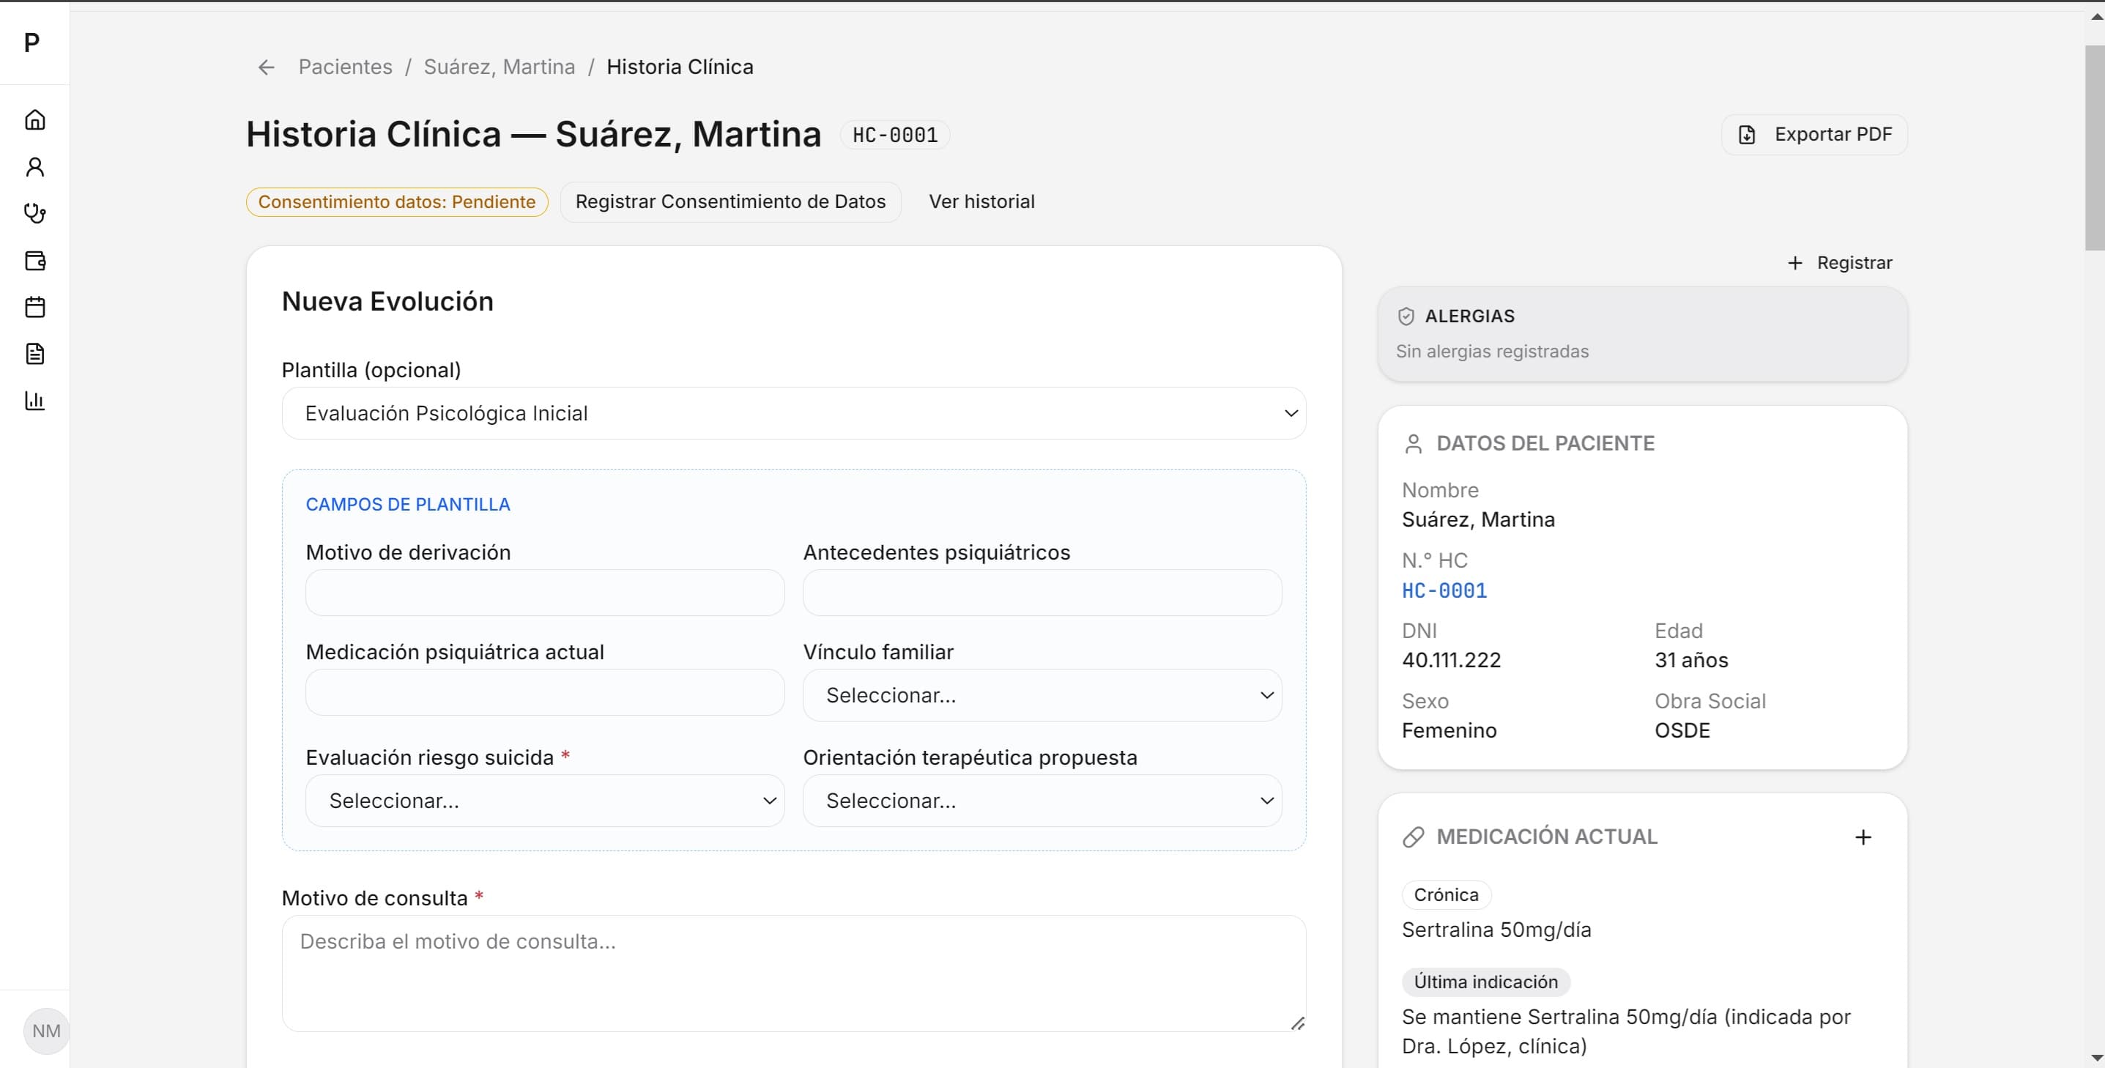2105x1068 pixels.
Task: Focus the Motivo de consulta text area
Action: (x=792, y=972)
